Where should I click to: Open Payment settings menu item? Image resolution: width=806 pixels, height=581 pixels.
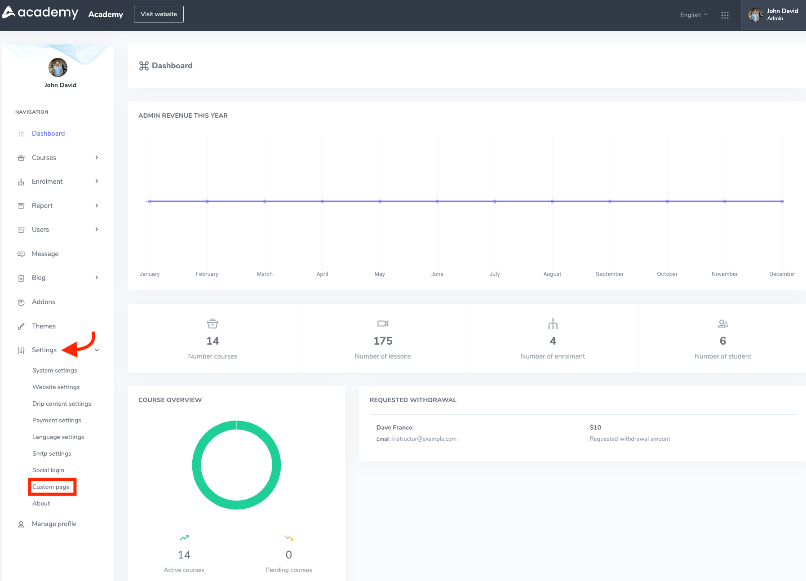coord(57,420)
